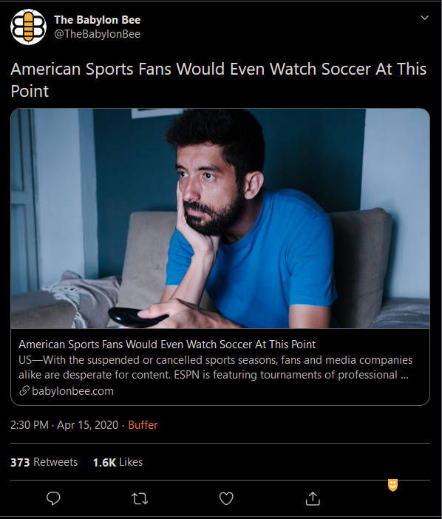The height and width of the screenshot is (519, 442).
Task: Open The Babylon Bee profile avatar
Action: 28,27
